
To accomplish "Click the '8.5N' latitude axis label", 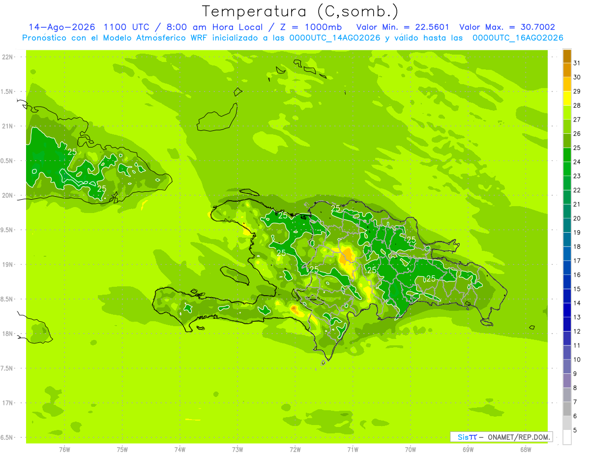I will tap(7, 299).
